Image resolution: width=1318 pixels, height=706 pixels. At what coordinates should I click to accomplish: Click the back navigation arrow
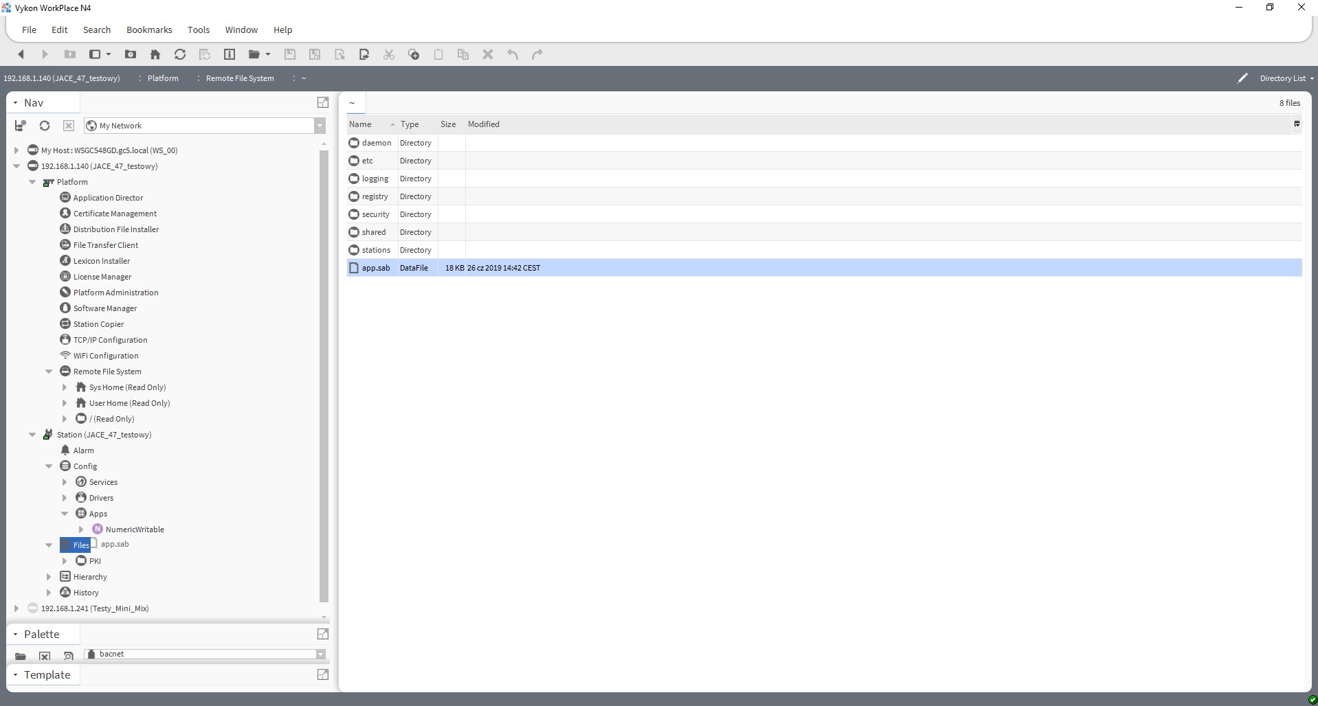point(21,54)
